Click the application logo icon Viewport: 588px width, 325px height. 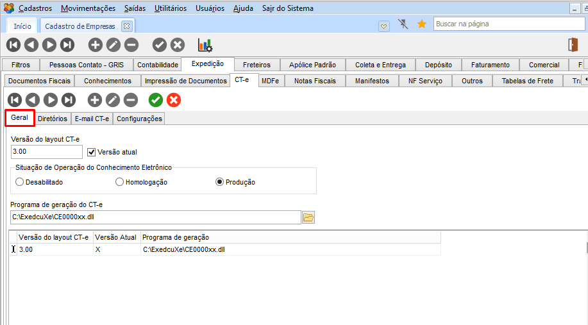tap(8, 8)
